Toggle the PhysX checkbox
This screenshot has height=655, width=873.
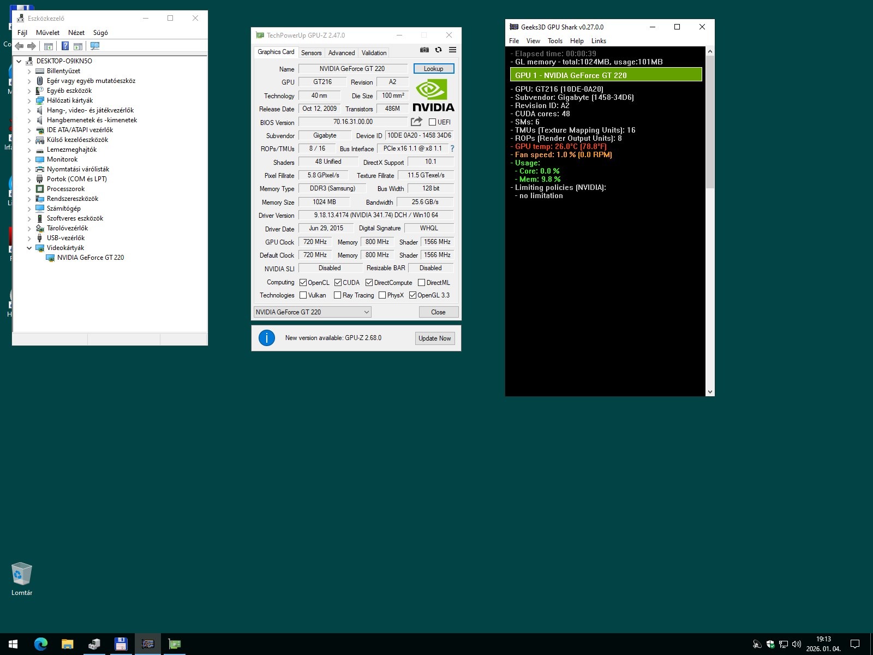pos(382,295)
